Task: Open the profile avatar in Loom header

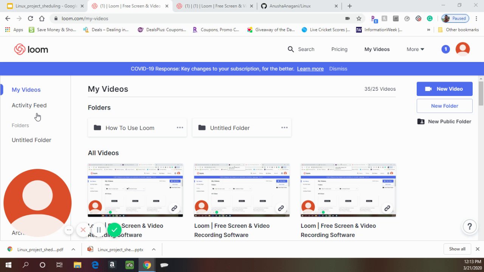Action: coord(462,49)
